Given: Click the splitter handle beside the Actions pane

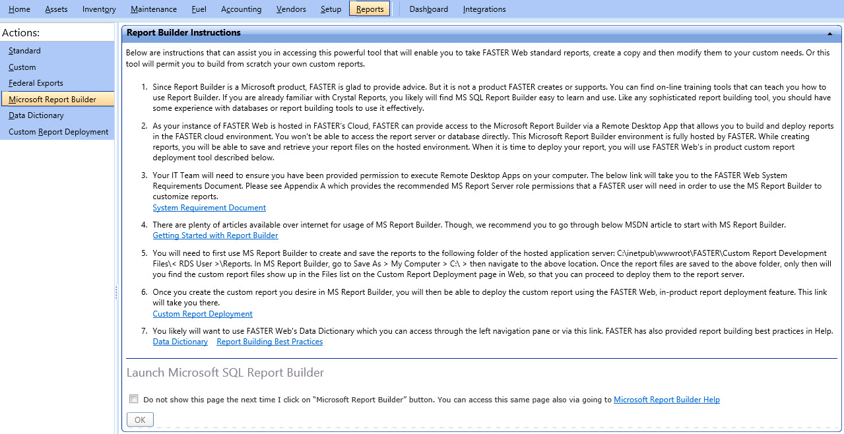Looking at the screenshot, I should tap(117, 292).
